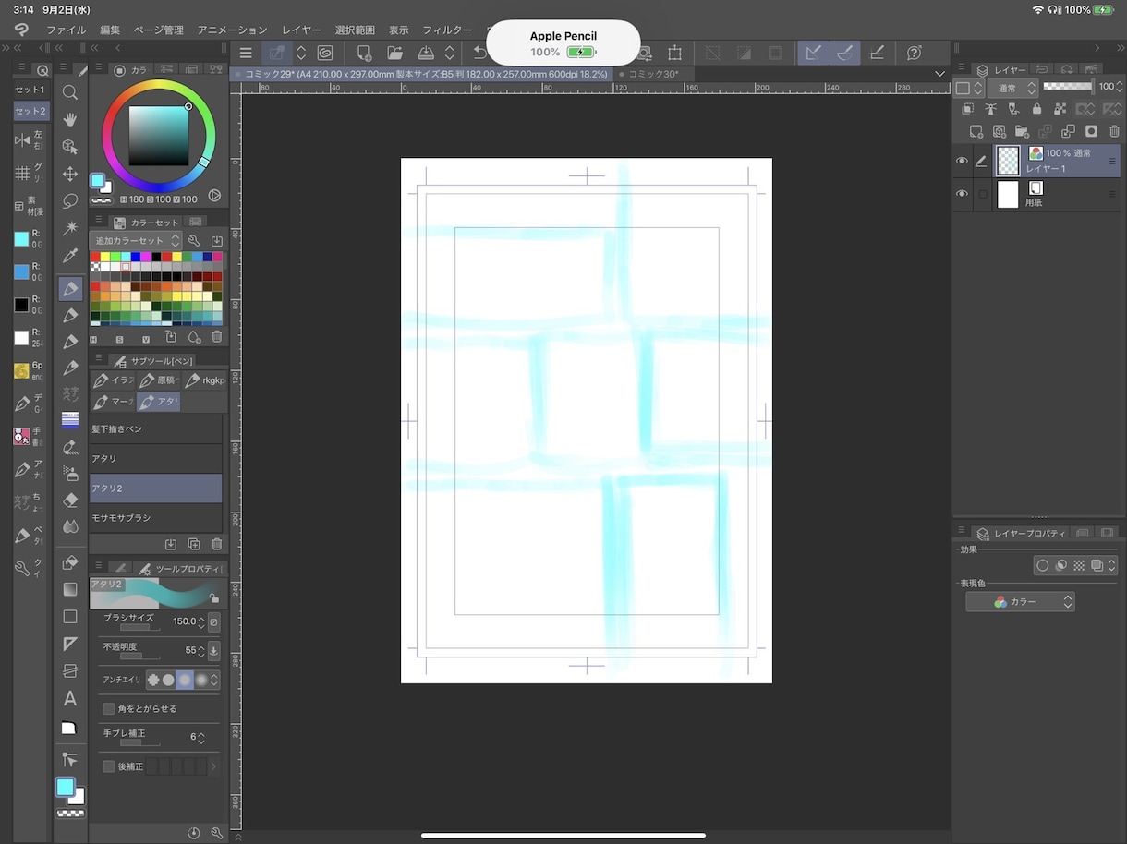Select the Hand move tool

pos(70,119)
